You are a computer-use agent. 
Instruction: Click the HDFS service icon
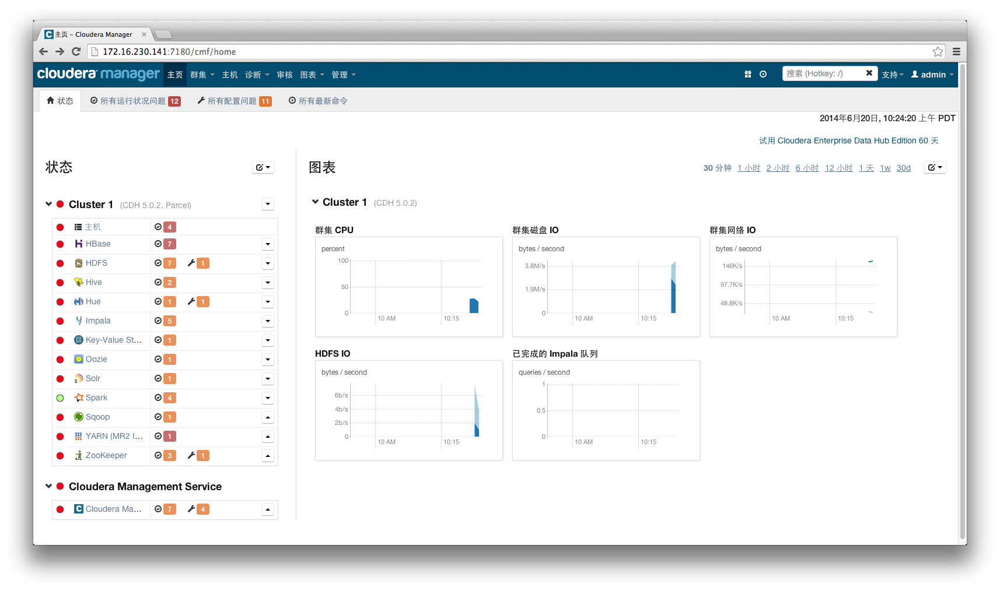[x=78, y=263]
